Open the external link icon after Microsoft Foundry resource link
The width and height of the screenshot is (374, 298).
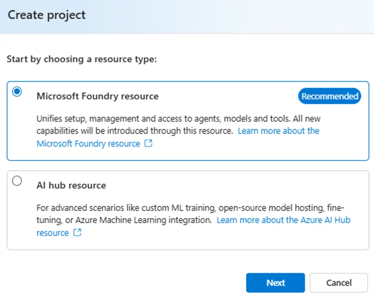tap(148, 144)
